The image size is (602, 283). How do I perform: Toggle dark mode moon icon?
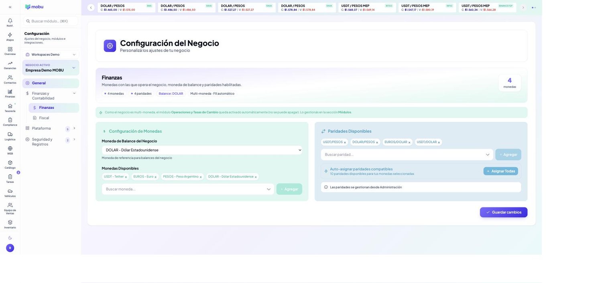(x=10, y=238)
